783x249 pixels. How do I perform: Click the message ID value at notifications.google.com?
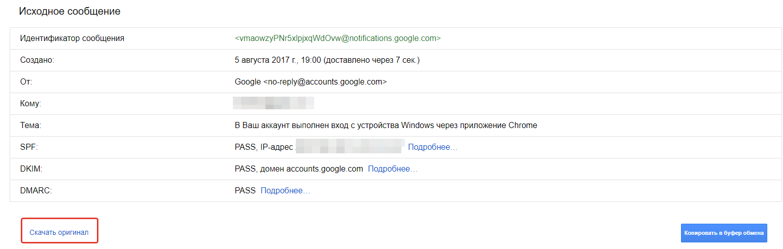click(337, 38)
